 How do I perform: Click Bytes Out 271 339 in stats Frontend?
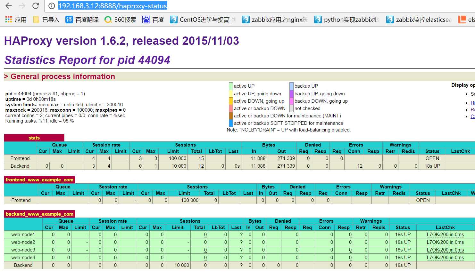click(286, 158)
